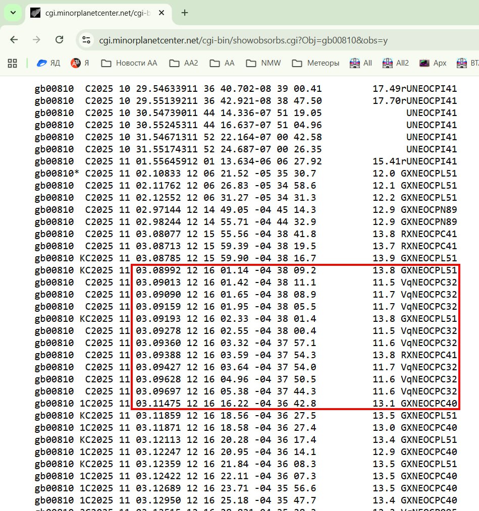Close the minorplanetcenter.net browser tab

pos(161,13)
